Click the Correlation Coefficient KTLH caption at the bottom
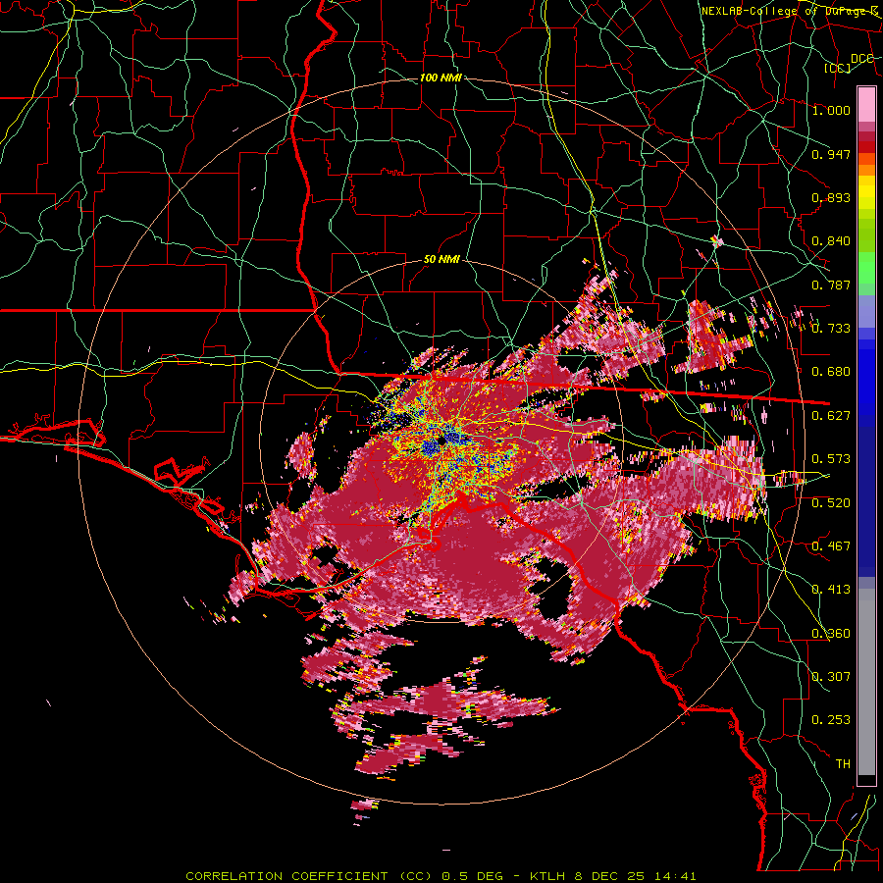The height and width of the screenshot is (883, 883). (x=441, y=876)
